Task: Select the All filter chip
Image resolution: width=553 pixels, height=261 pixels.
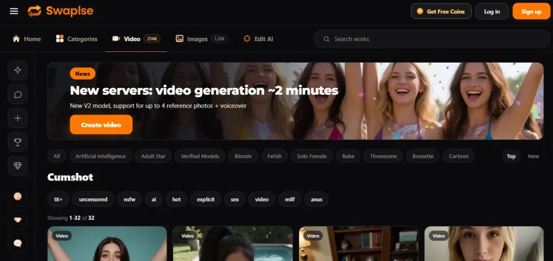Action: 57,156
